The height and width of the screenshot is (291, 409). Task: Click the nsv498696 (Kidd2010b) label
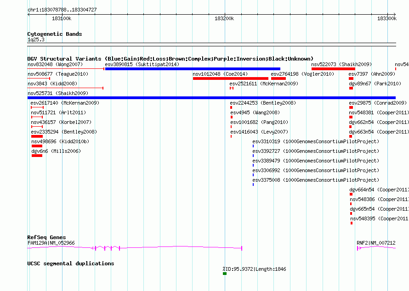[x=60, y=141]
